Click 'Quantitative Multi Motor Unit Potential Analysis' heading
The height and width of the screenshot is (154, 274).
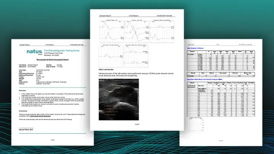pyautogui.click(x=205, y=79)
